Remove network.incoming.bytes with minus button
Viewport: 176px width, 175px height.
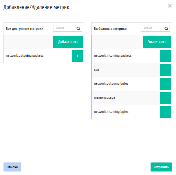point(165,112)
